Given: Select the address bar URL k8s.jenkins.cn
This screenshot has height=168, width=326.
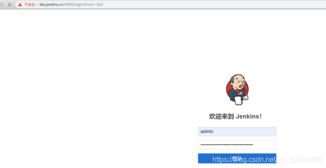Looking at the screenshot, I should [x=71, y=4].
